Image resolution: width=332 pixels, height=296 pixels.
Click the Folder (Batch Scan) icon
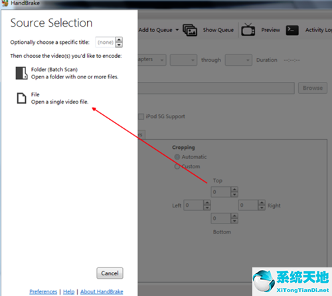tap(21, 73)
